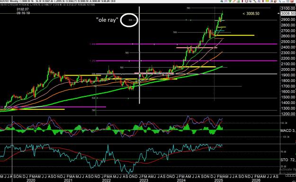Click the 1700.00 price axis label

tap(288, 86)
